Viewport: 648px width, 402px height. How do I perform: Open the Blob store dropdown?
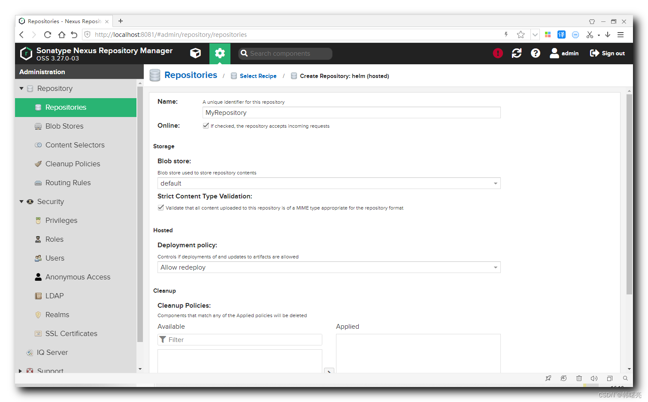329,183
